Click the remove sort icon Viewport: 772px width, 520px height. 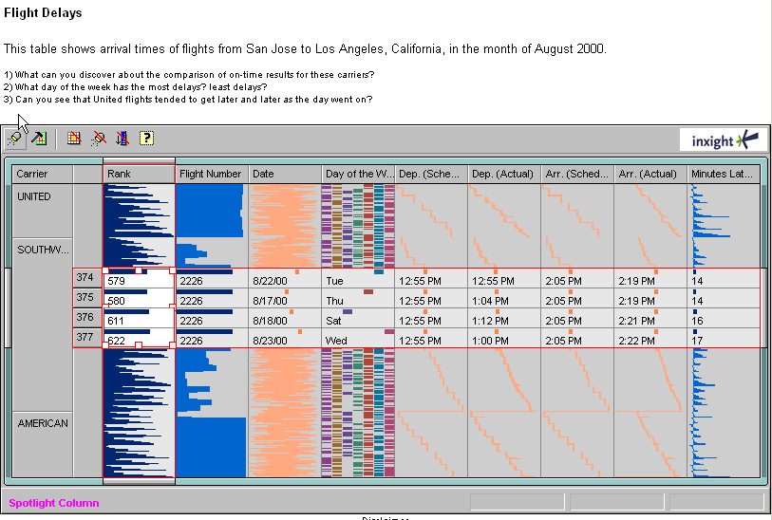(x=122, y=139)
